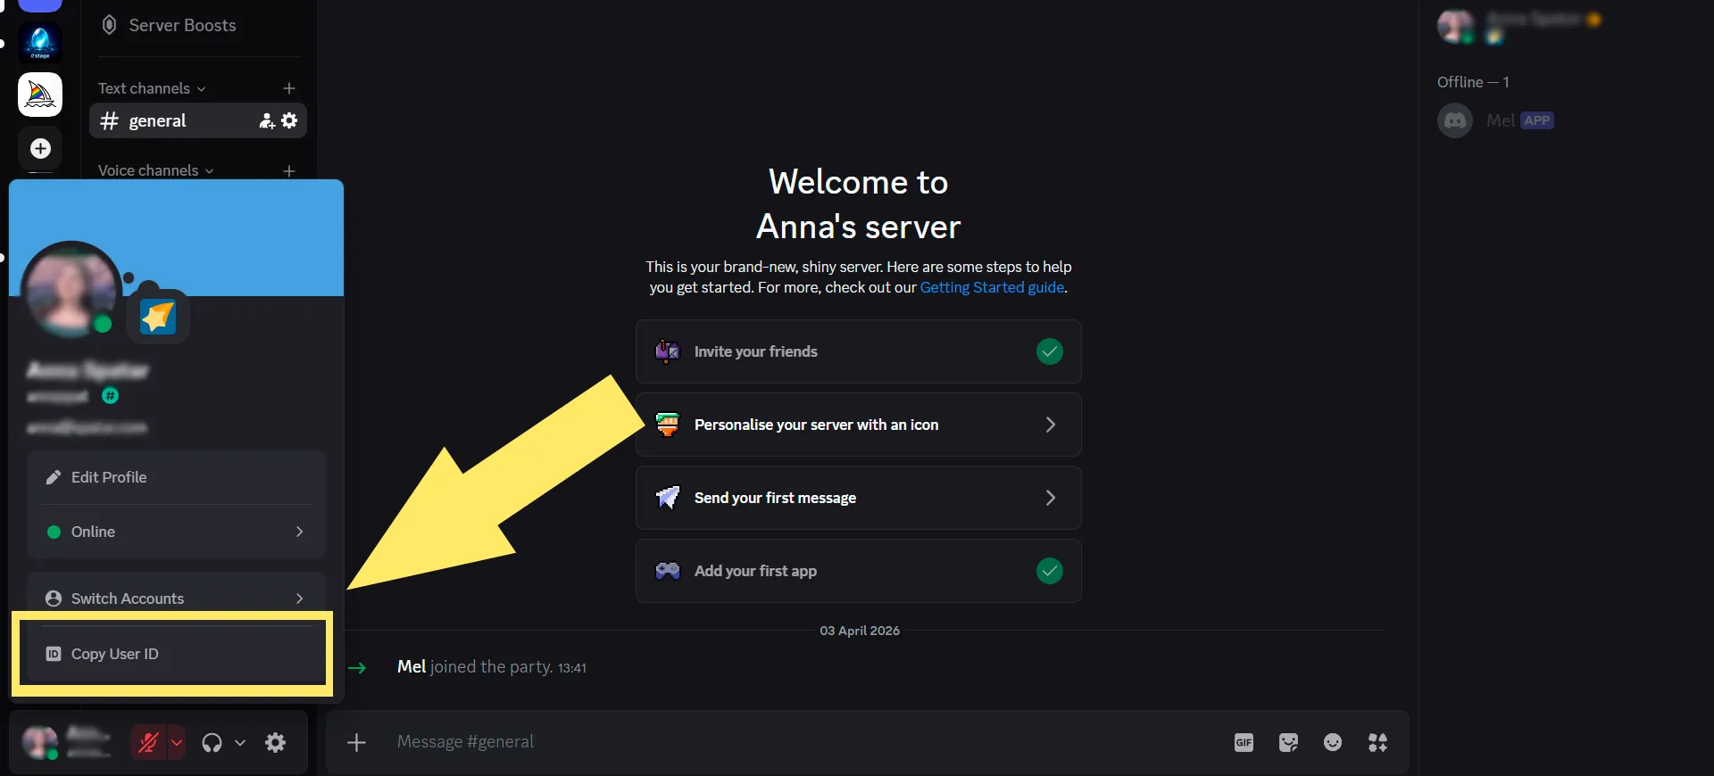Expand the Switch Accounts chevron
This screenshot has width=1714, height=776.
(300, 599)
